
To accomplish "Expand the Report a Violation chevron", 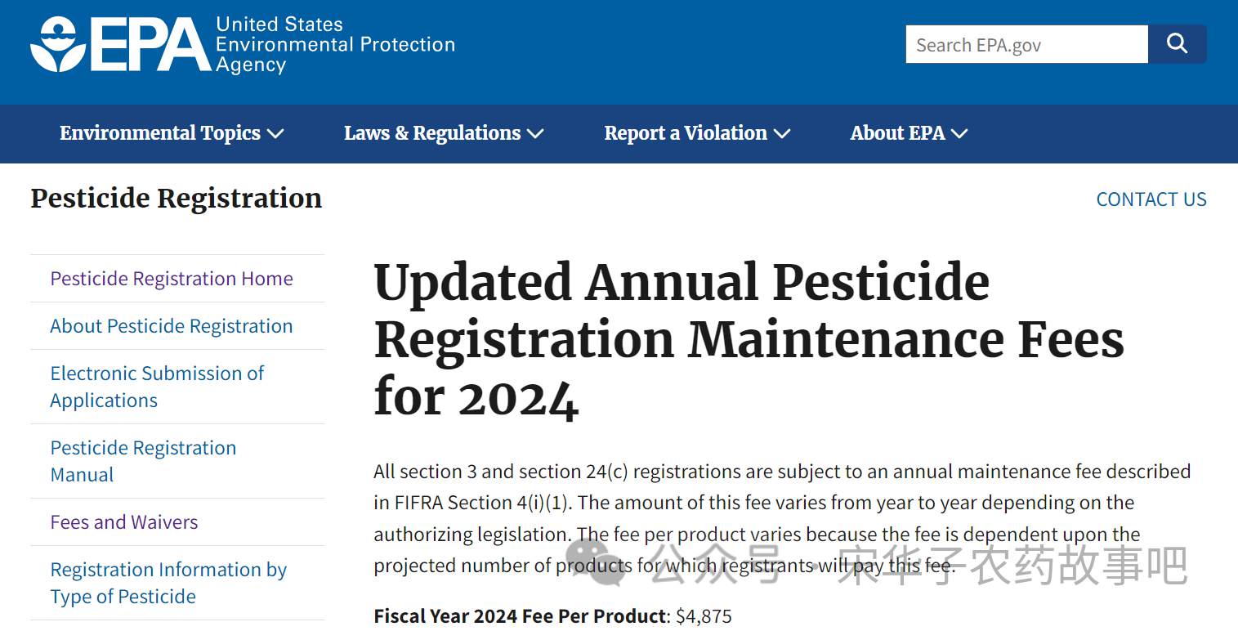I will pos(782,134).
